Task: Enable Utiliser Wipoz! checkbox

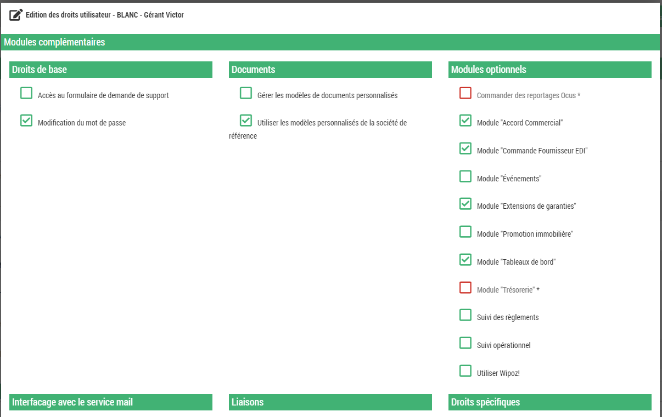Action: pyautogui.click(x=465, y=371)
